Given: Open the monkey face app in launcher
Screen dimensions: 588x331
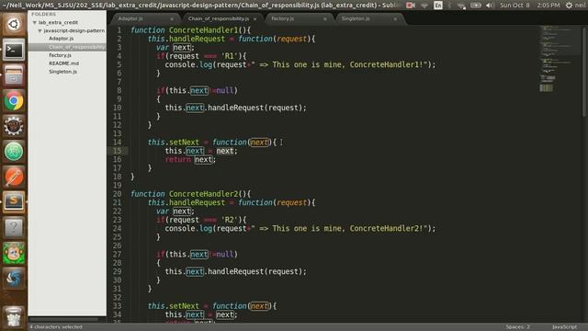Looking at the screenshot, I should pos(14,253).
